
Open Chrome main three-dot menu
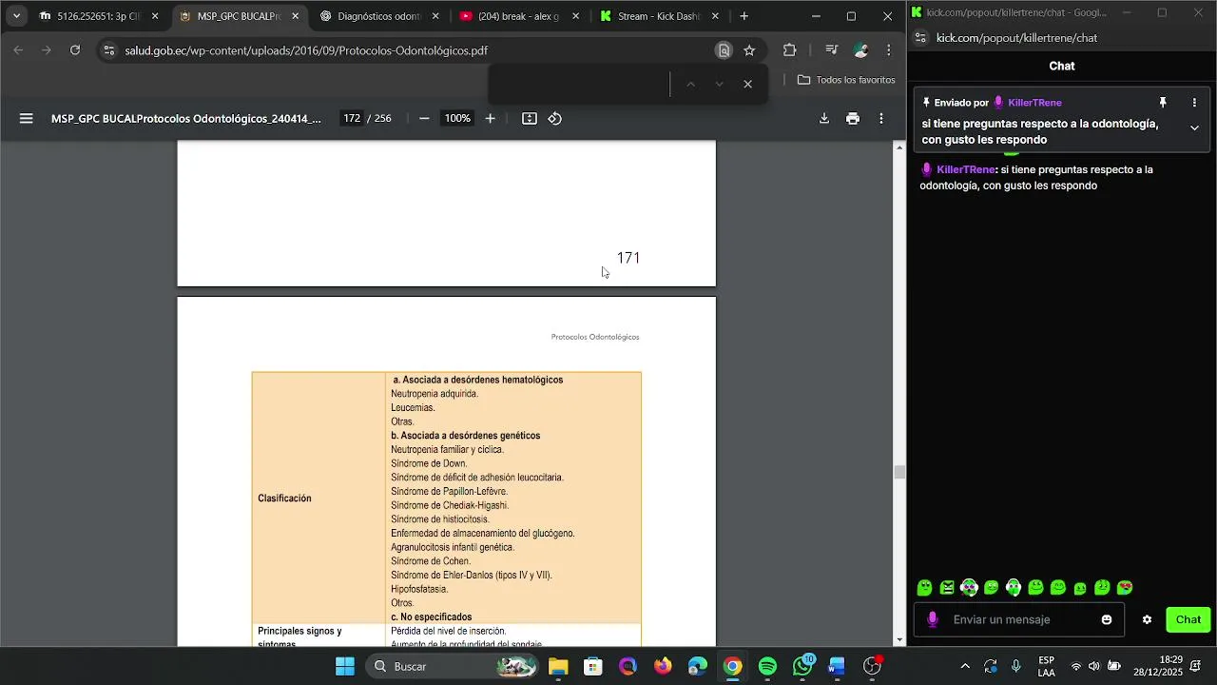coord(889,50)
